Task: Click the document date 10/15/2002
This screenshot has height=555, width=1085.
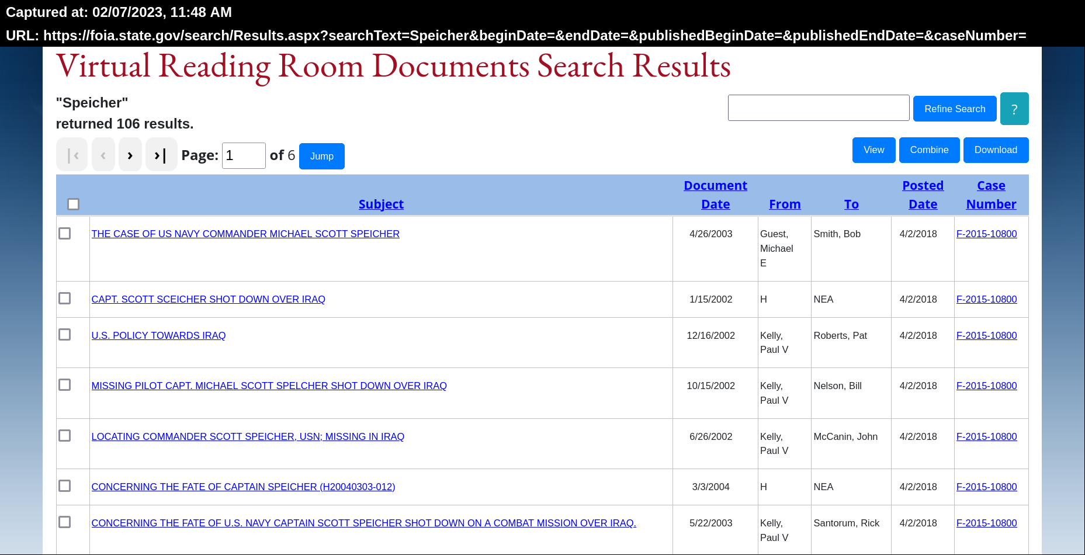Action: coord(710,386)
